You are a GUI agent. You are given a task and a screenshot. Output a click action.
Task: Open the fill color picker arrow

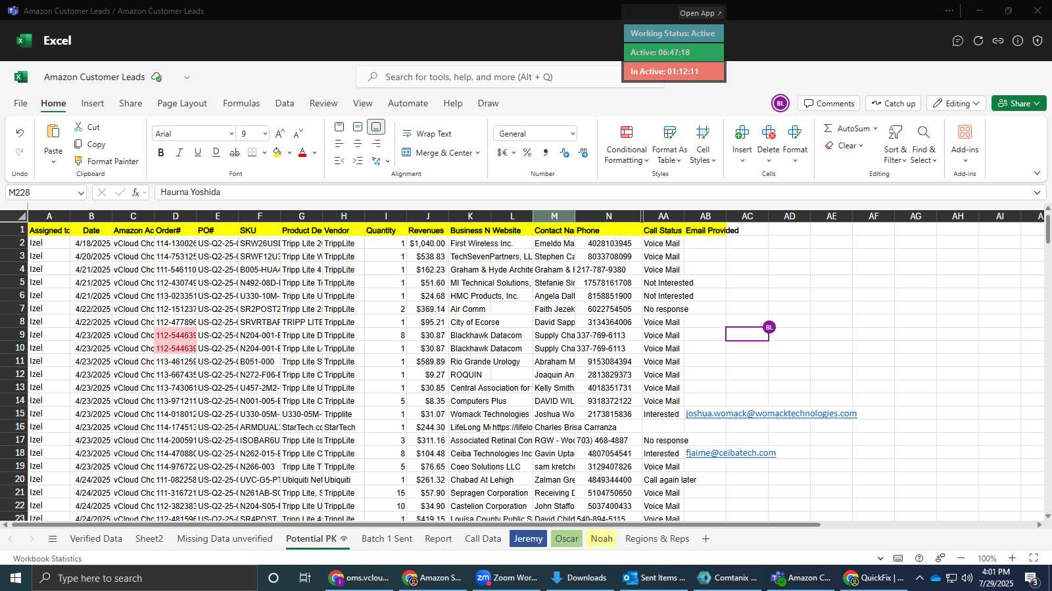[x=289, y=152]
